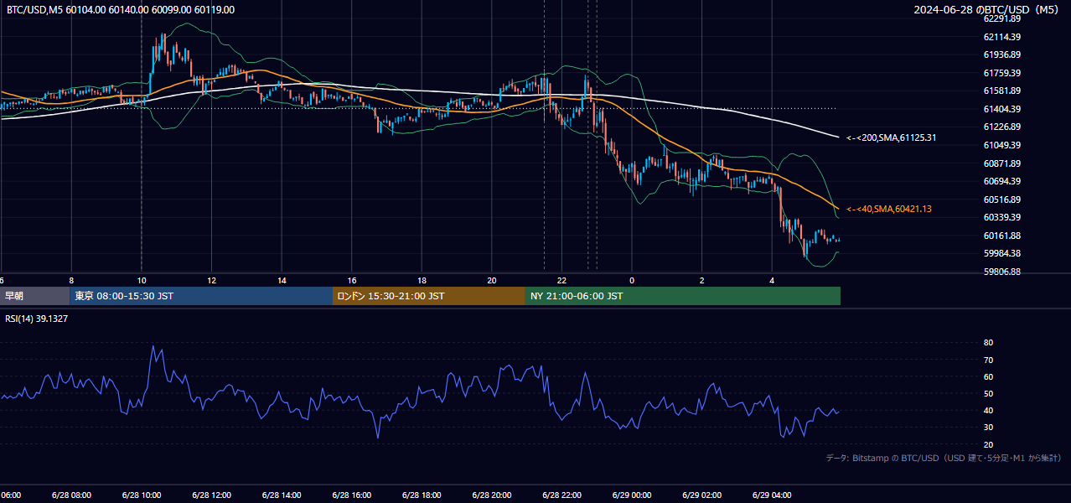Click hour 14 on price chart time axis
The width and height of the screenshot is (1071, 503).
(282, 280)
